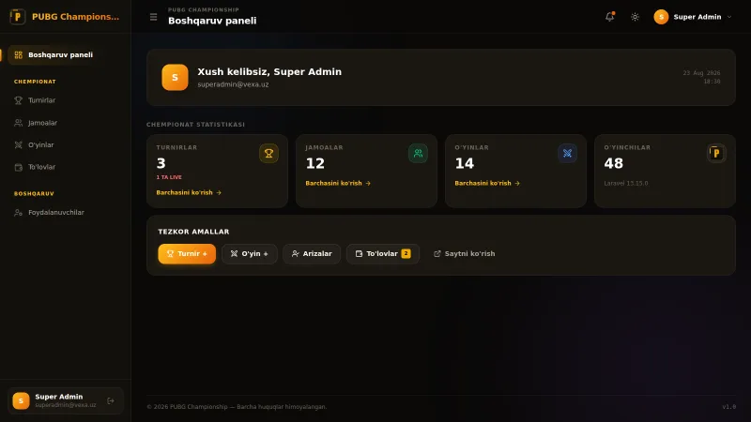
Task: Click the Super Admin avatar in the sidebar footer
Action: (21, 401)
